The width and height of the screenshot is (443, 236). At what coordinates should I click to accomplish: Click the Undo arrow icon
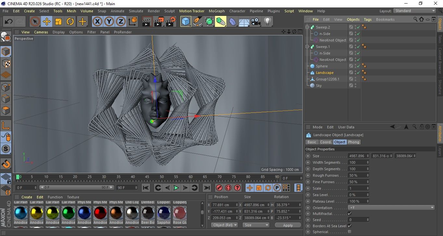[9, 22]
